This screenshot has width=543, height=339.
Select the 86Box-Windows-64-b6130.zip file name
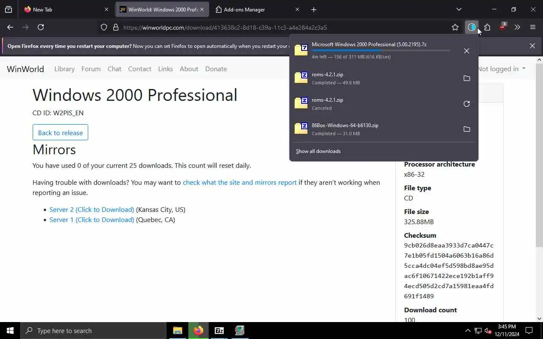point(345,125)
